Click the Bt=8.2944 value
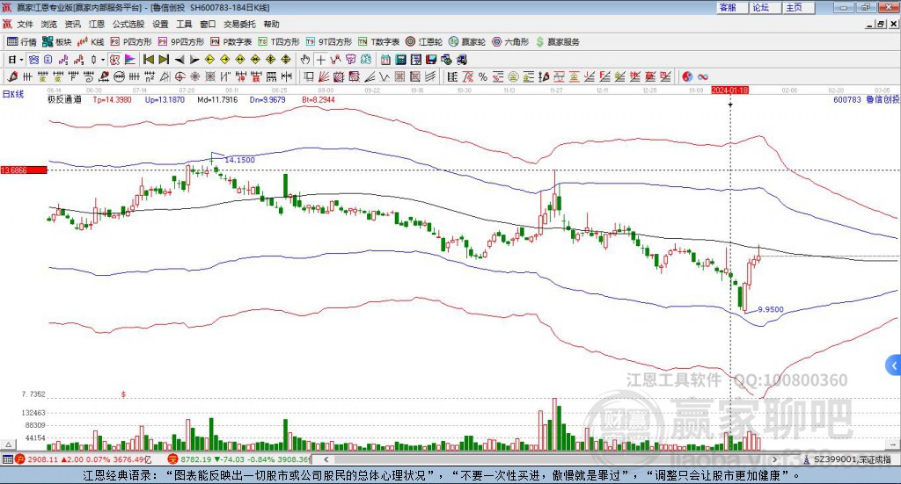Screen dimensions: 901x484 pos(319,99)
